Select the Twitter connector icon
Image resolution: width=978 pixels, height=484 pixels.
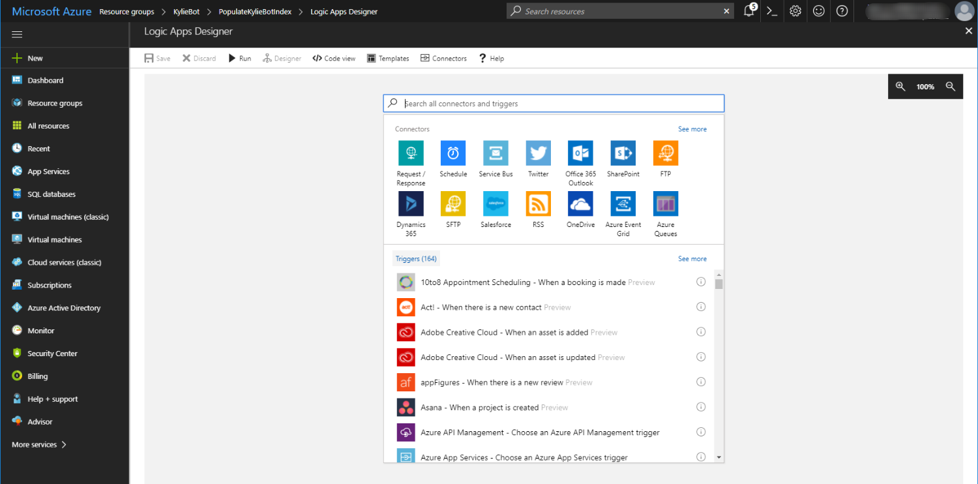point(538,153)
